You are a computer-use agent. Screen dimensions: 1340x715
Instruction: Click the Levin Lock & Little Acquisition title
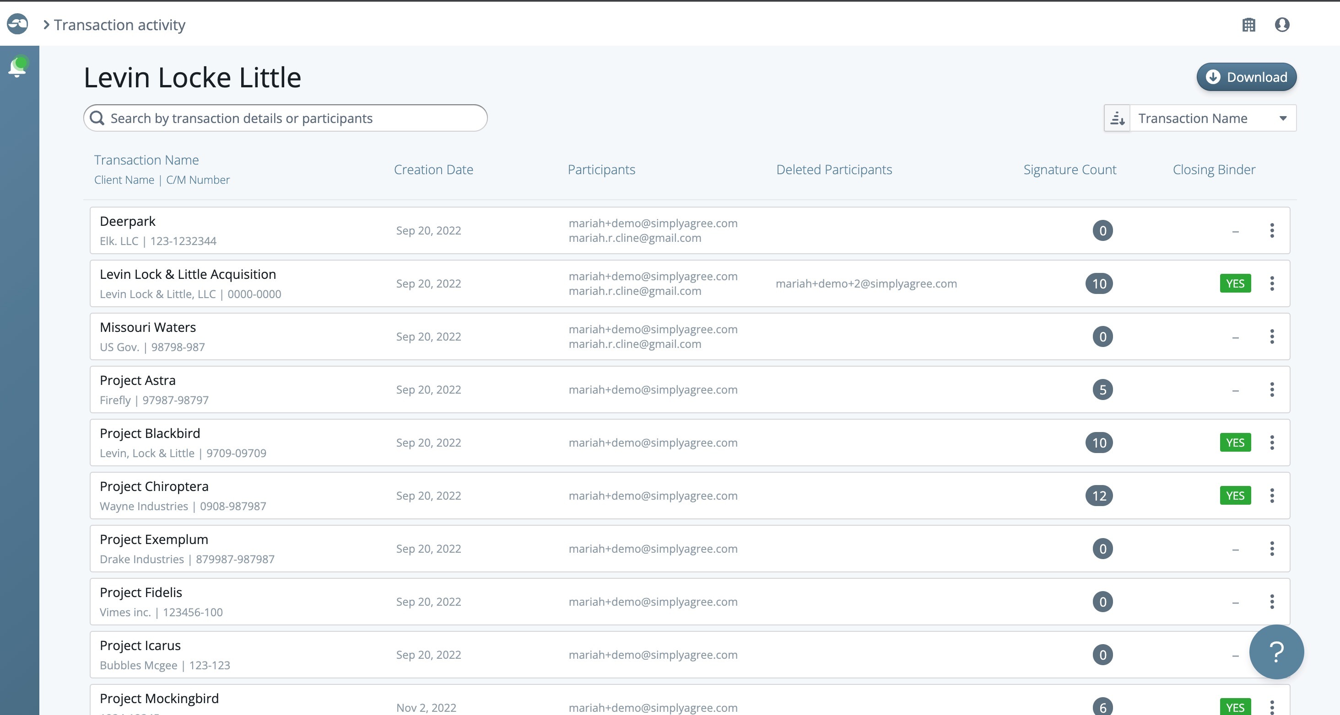click(x=188, y=274)
